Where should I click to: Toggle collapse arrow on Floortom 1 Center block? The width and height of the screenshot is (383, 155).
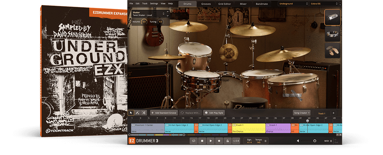pyautogui.click(x=133, y=125)
